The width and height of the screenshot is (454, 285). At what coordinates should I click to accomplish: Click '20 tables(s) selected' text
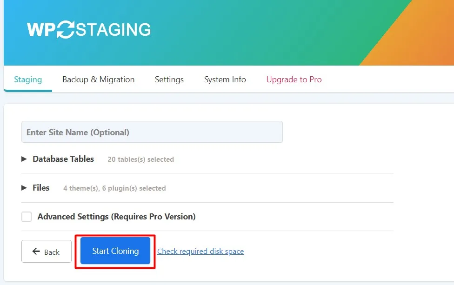[141, 159]
